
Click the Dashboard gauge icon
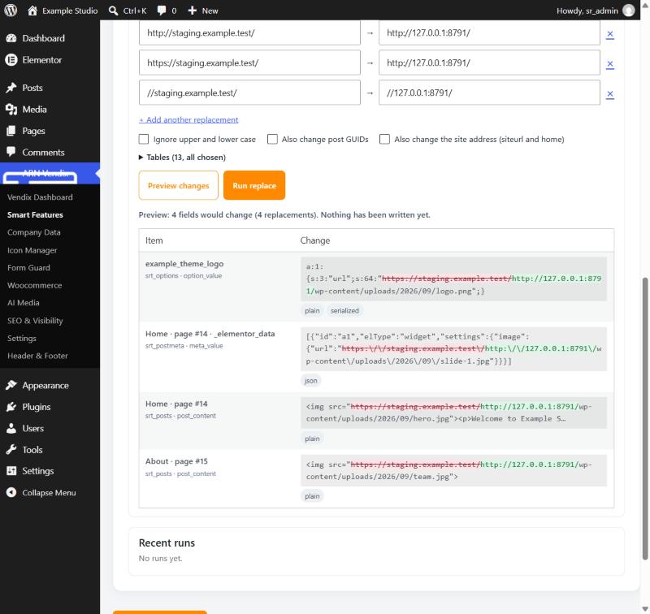(x=11, y=38)
